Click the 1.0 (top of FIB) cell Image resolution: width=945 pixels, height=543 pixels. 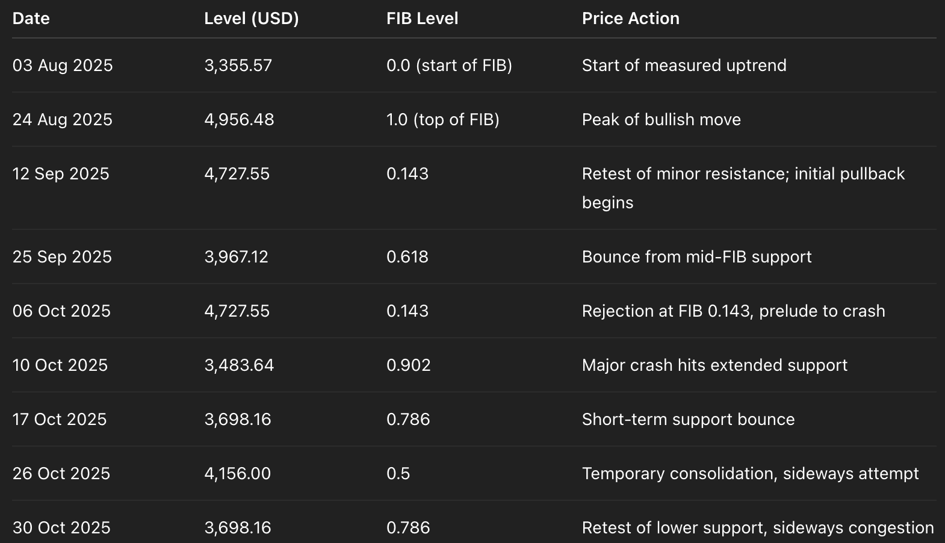[442, 120]
